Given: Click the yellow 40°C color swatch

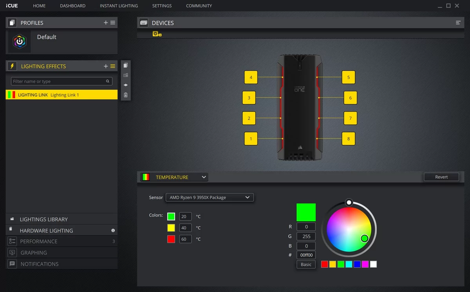Looking at the screenshot, I should pos(171,228).
